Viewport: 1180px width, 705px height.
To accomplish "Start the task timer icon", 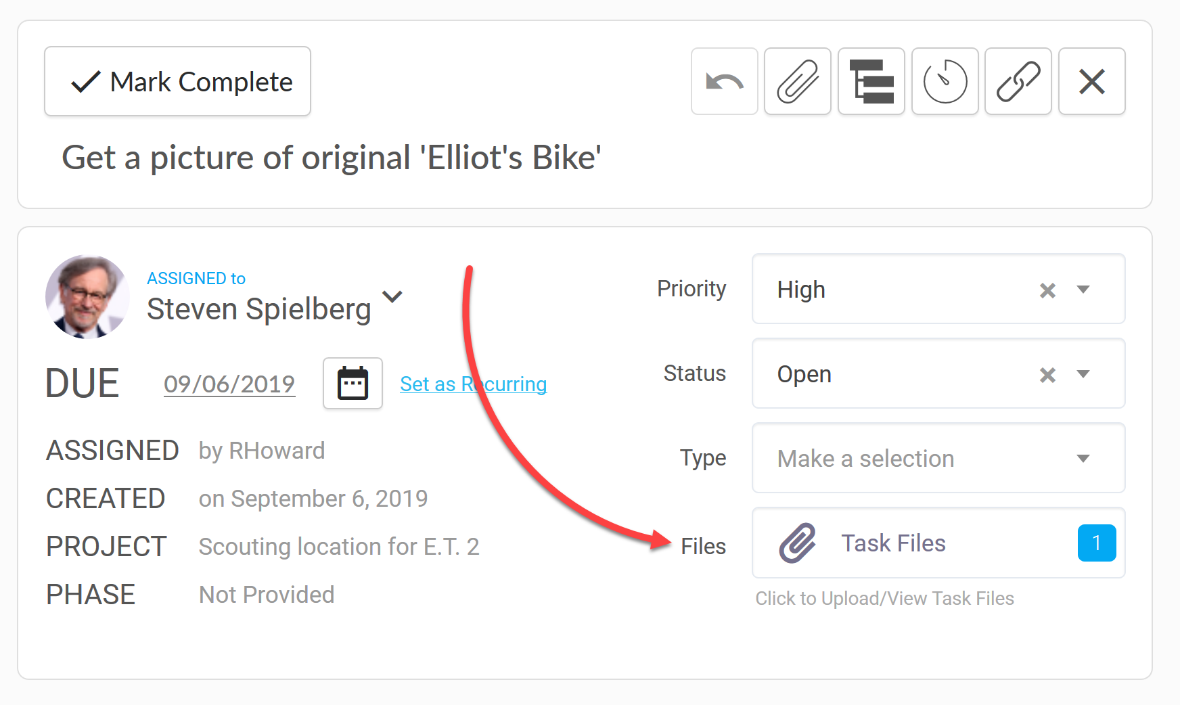I will tap(945, 82).
